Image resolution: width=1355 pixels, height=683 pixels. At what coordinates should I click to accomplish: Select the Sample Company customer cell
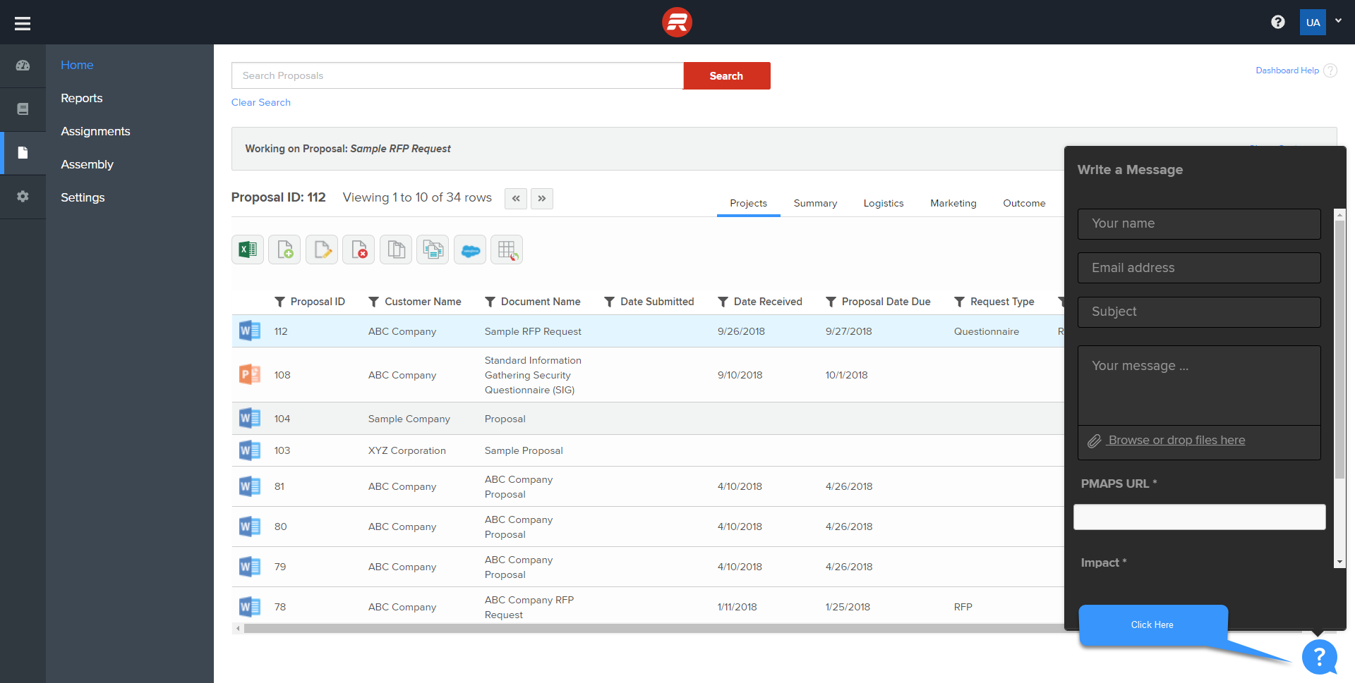tap(409, 419)
